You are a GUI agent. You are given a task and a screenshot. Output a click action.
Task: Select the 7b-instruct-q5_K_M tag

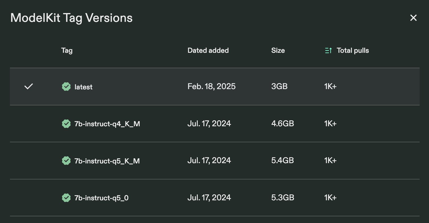point(107,160)
